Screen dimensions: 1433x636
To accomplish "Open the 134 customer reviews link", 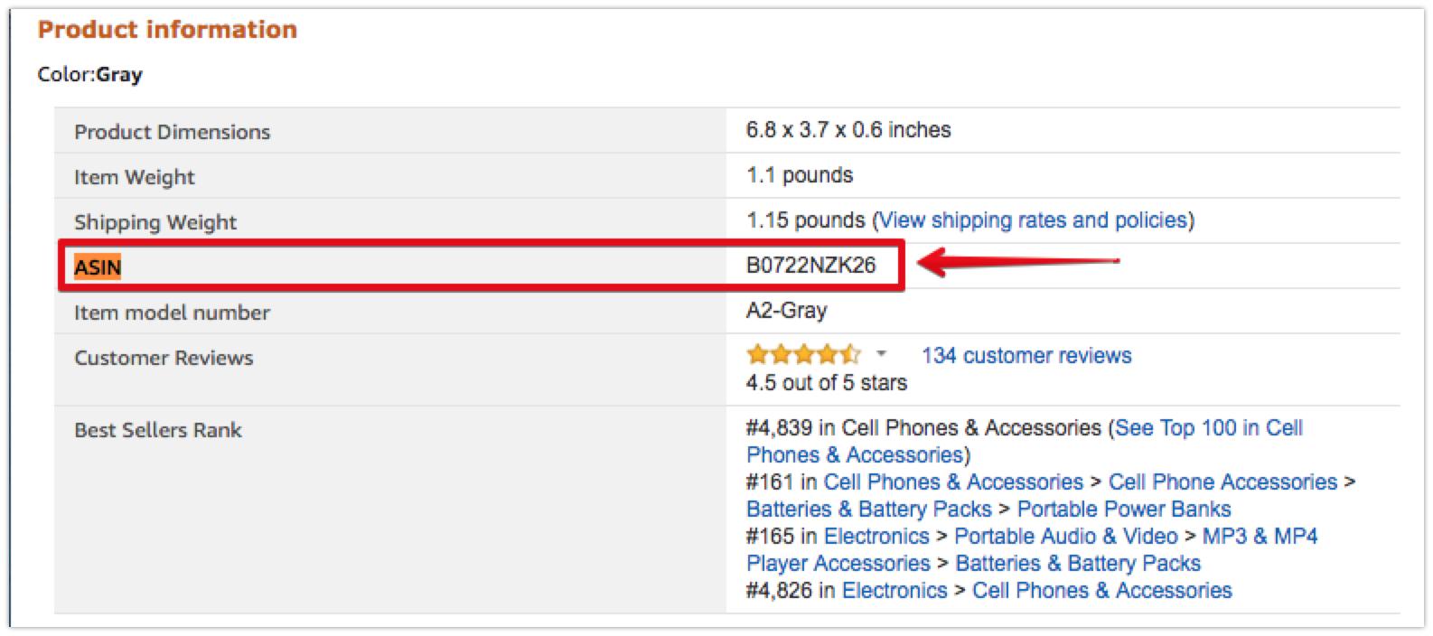I will coord(1026,356).
